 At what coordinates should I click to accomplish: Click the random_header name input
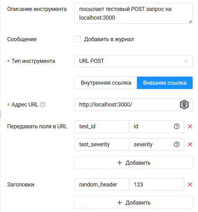[x=102, y=185]
